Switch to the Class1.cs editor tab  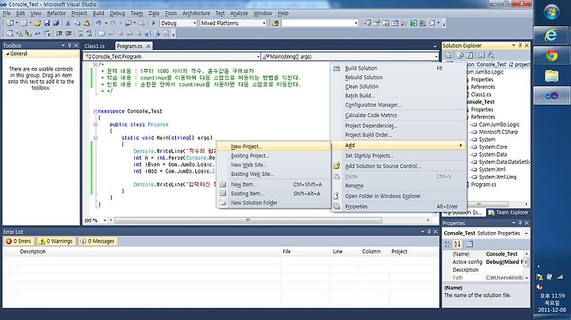(x=94, y=46)
